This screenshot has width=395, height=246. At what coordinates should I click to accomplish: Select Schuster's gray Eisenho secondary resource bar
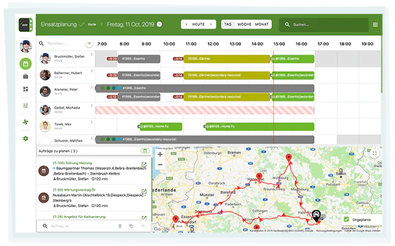(205, 140)
